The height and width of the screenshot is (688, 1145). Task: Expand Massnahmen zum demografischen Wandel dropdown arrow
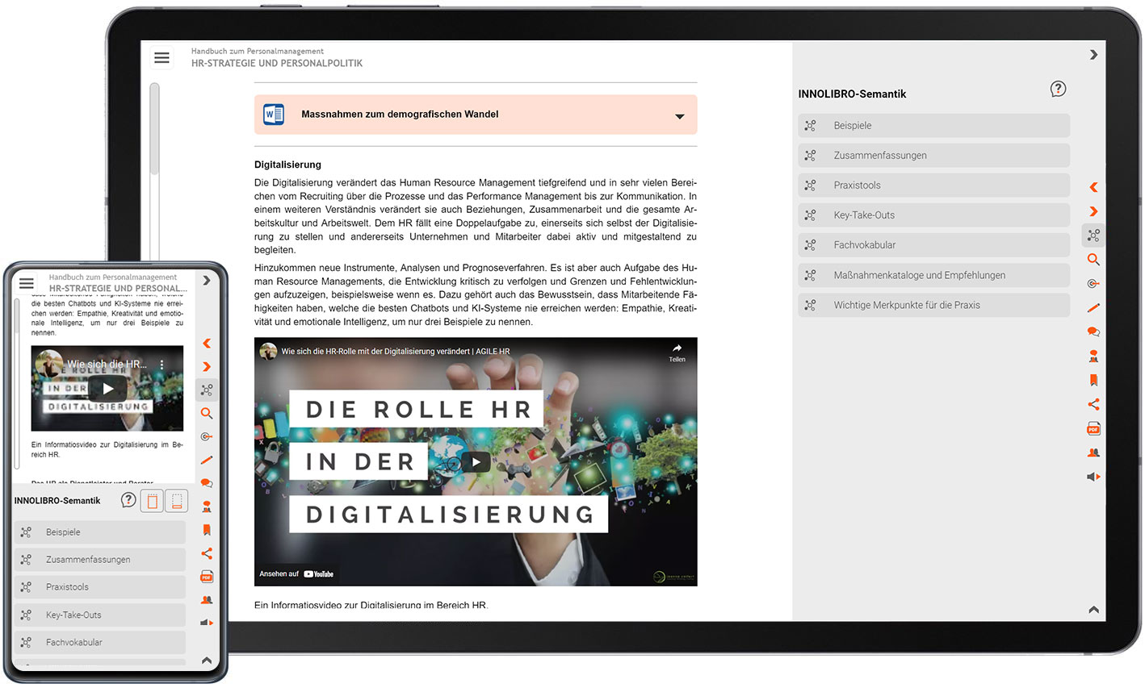point(680,116)
